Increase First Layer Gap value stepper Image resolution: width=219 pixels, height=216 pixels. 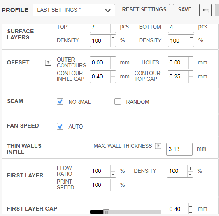(191, 206)
